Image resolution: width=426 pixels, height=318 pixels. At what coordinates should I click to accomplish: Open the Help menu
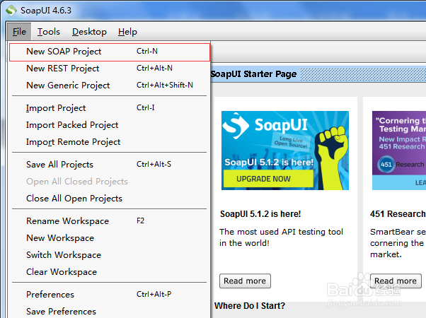tap(127, 32)
